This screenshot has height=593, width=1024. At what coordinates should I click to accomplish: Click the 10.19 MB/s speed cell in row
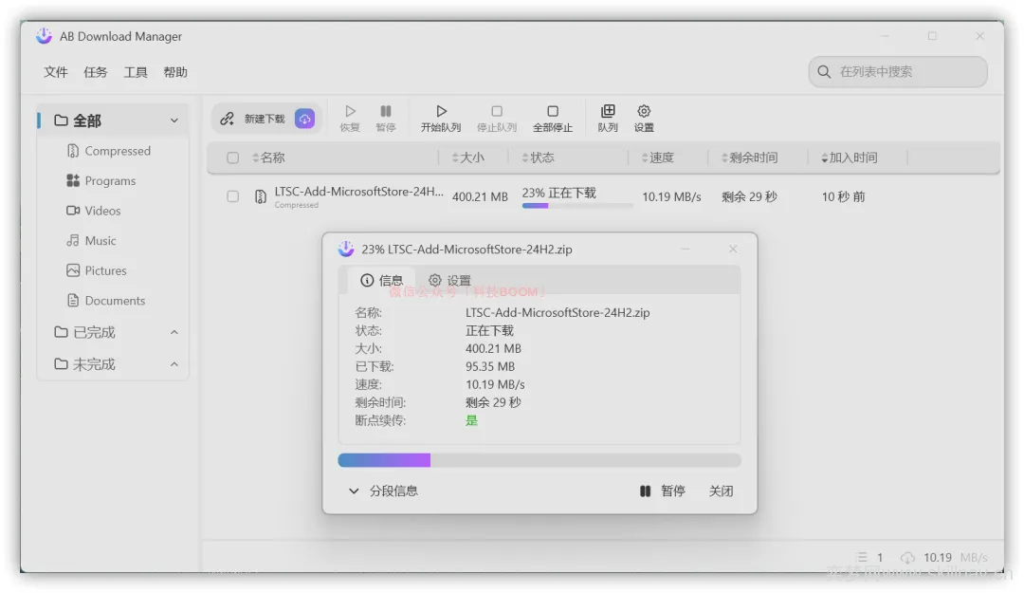coord(671,196)
